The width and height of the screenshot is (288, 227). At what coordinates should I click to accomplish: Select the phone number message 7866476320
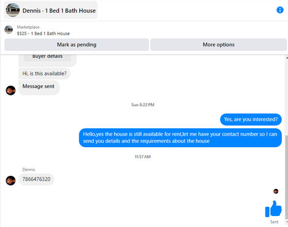tap(36, 179)
